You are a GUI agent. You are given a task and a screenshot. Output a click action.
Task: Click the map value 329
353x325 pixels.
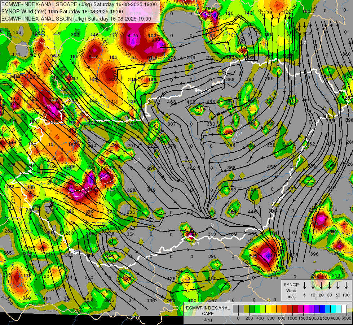coord(70,211)
